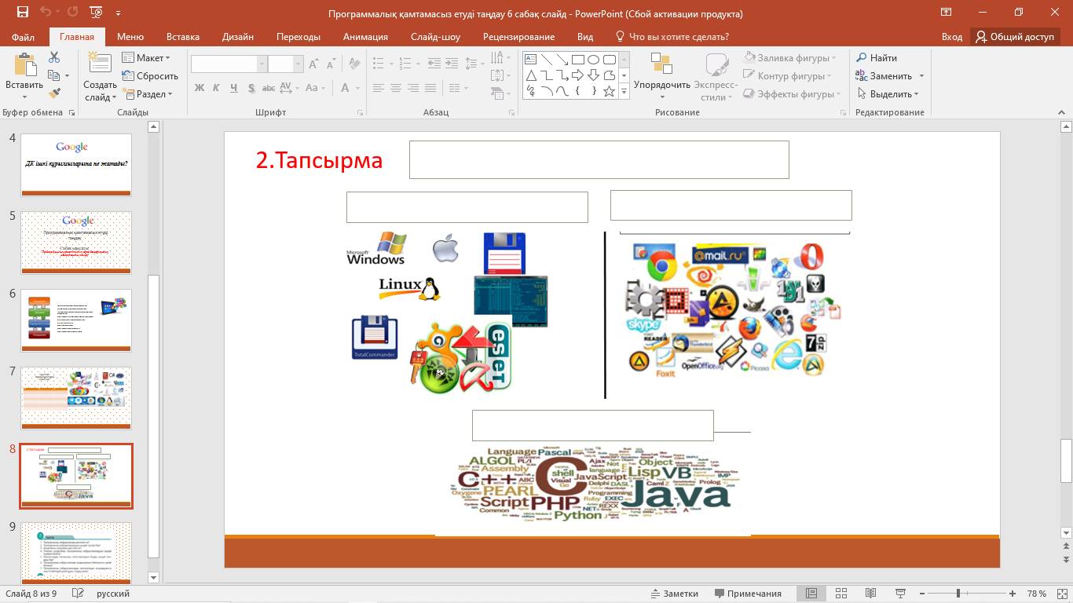Click the zoom out minus button

coord(923,594)
